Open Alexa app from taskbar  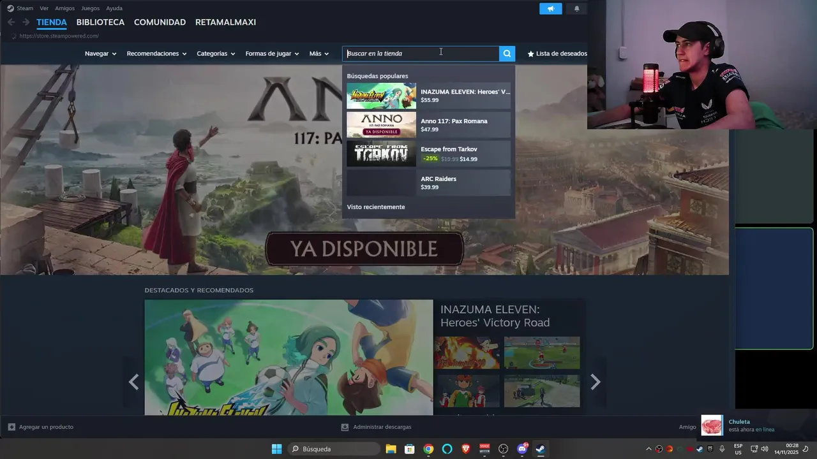[x=447, y=449]
